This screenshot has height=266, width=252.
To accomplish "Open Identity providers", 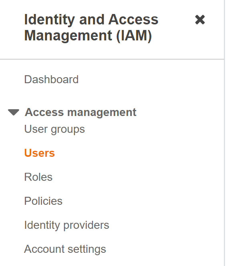I will [x=66, y=225].
